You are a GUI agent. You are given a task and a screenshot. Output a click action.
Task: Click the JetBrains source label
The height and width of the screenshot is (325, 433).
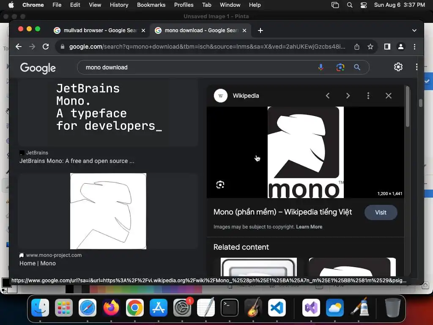coord(37,152)
